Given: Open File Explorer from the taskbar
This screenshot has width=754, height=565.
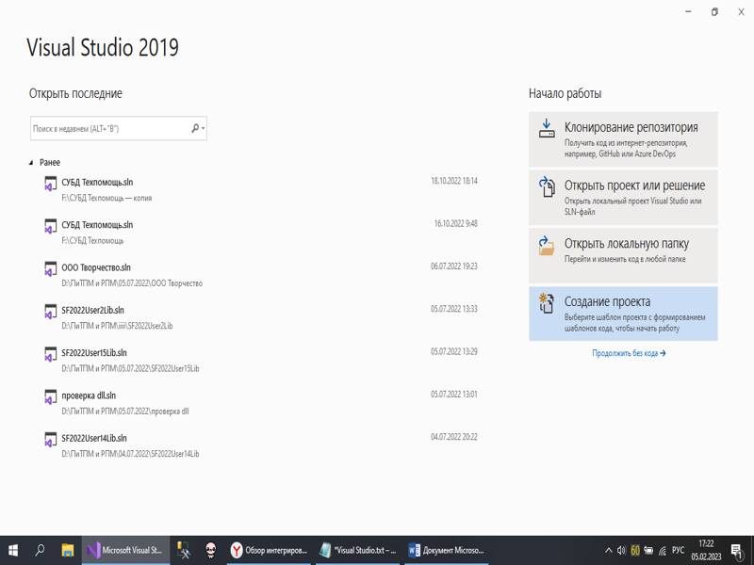Looking at the screenshot, I should coord(68,550).
